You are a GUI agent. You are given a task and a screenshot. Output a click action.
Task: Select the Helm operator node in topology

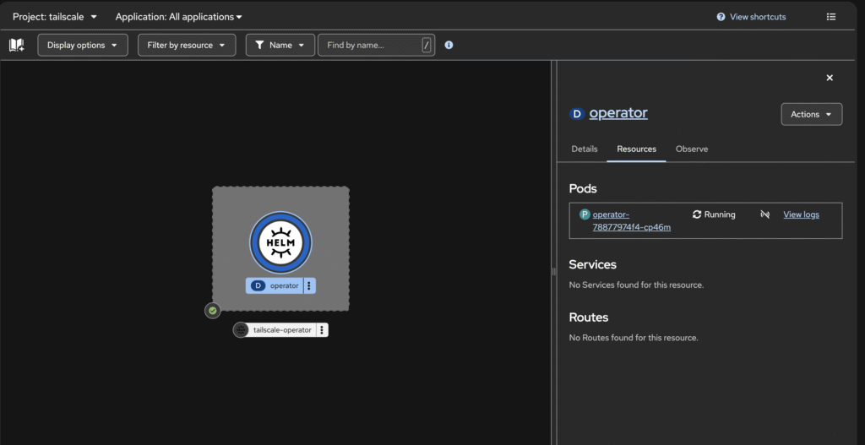pyautogui.click(x=280, y=242)
